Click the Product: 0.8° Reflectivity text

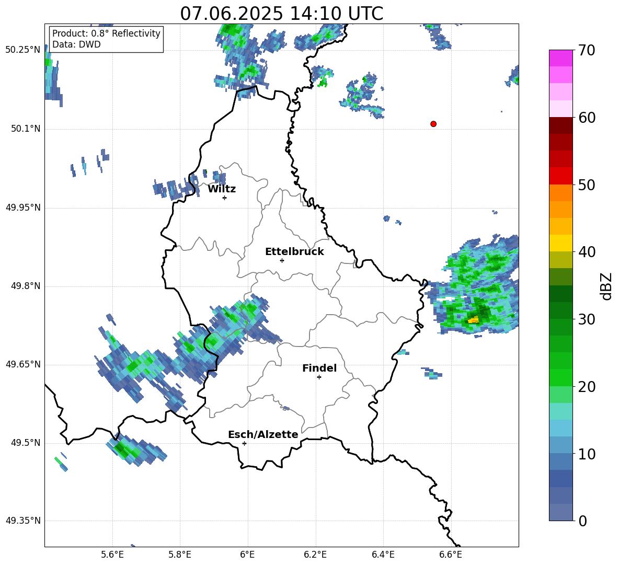106,33
